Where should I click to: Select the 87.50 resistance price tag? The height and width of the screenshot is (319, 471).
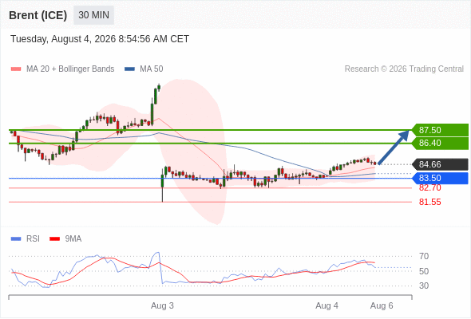(x=440, y=130)
